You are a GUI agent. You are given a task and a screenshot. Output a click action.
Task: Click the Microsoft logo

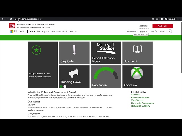click(17, 31)
